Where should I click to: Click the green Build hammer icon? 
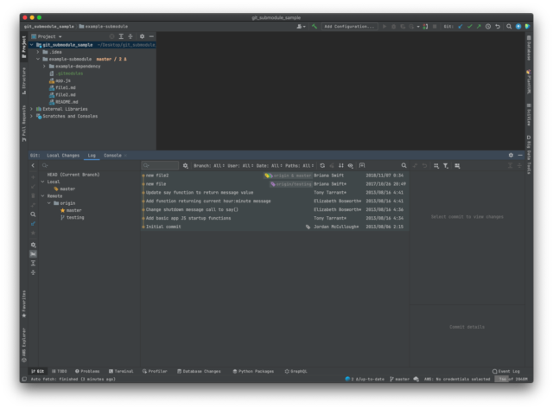[315, 27]
